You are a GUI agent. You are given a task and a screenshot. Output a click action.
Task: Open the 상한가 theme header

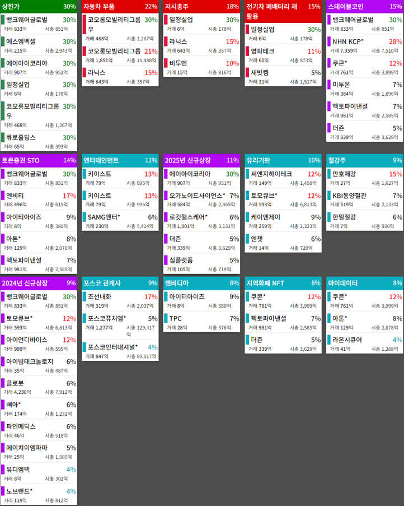point(39,7)
